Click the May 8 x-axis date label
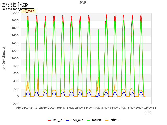 [x=125, y=108]
